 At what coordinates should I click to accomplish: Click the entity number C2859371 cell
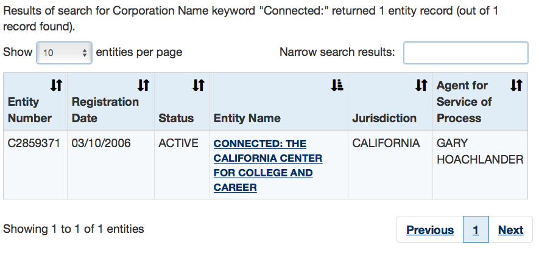(33, 143)
